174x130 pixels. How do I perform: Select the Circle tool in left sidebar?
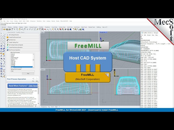pos(1,38)
